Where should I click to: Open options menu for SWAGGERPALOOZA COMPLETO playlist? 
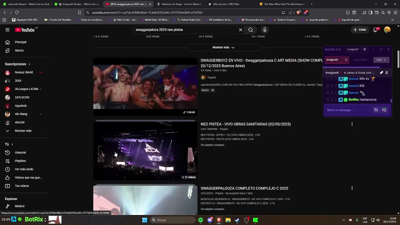pyautogui.click(x=352, y=188)
